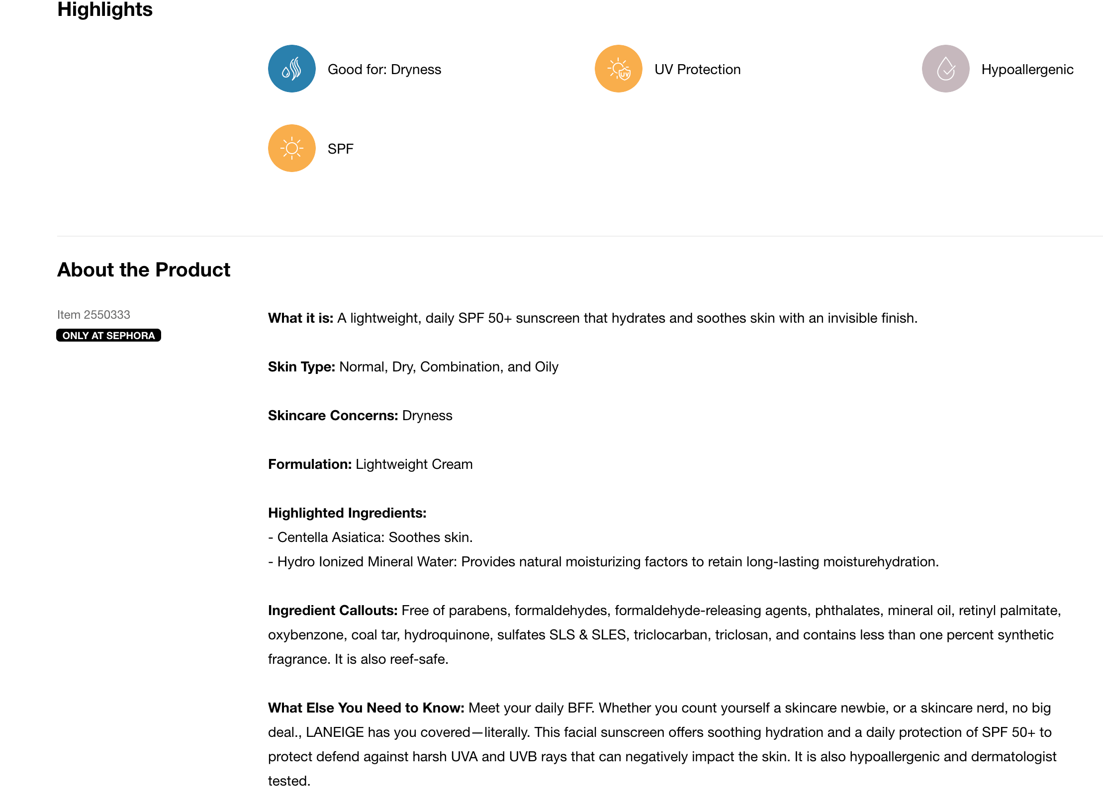Click the ONLY AT SEPHORA badge
This screenshot has width=1103, height=804.
pos(108,336)
